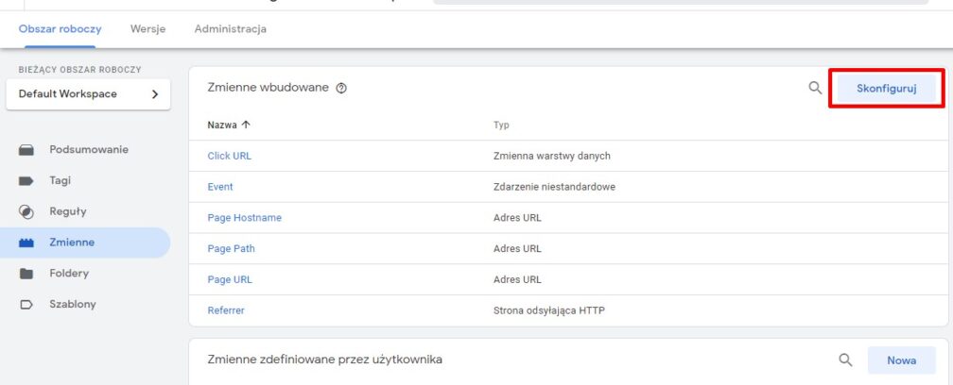Select the Tagi tag icon
953x385 pixels.
tap(26, 180)
